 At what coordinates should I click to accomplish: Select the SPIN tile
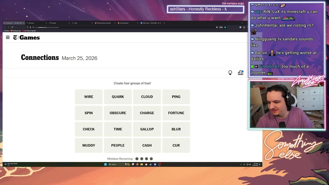point(89,113)
